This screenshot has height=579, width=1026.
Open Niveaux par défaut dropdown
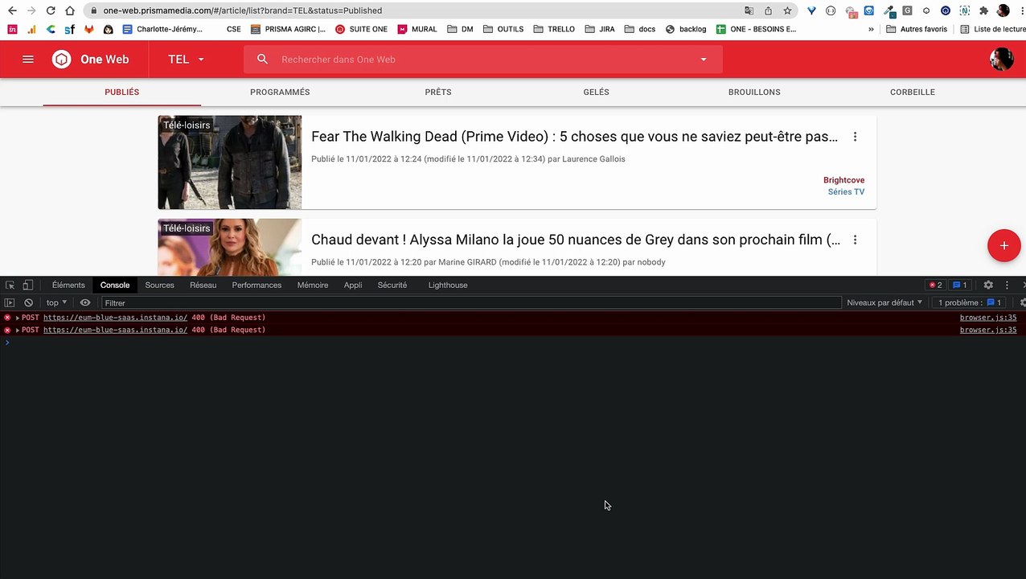(884, 303)
